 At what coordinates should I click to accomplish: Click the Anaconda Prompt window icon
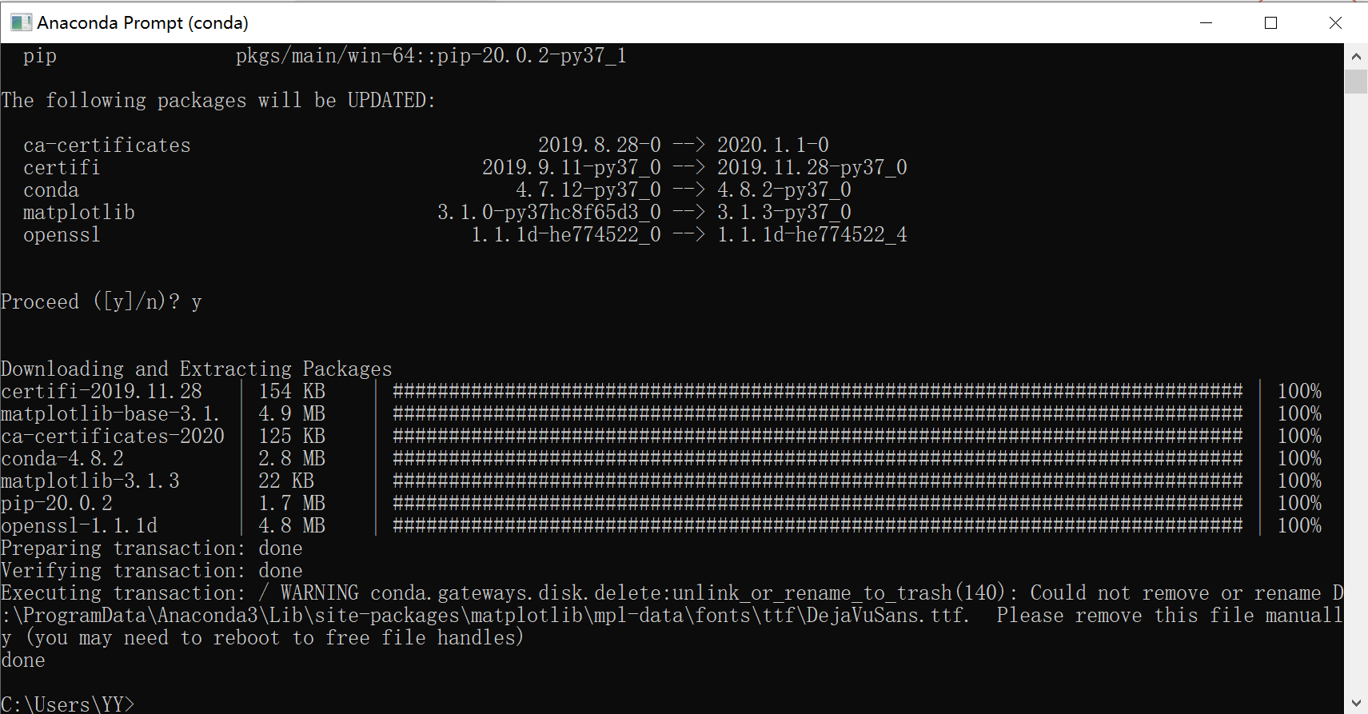(x=22, y=22)
